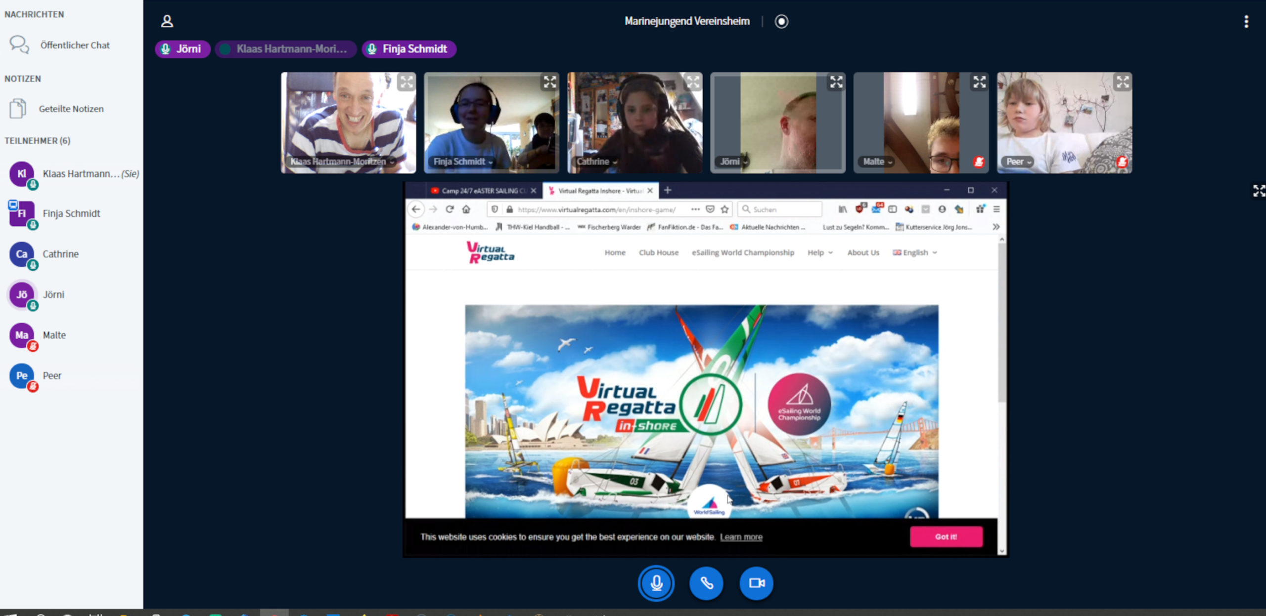Viewport: 1266px width, 616px height.
Task: Fullscreen Klaas Hartmann-Moritzen's webcam
Action: click(x=407, y=82)
